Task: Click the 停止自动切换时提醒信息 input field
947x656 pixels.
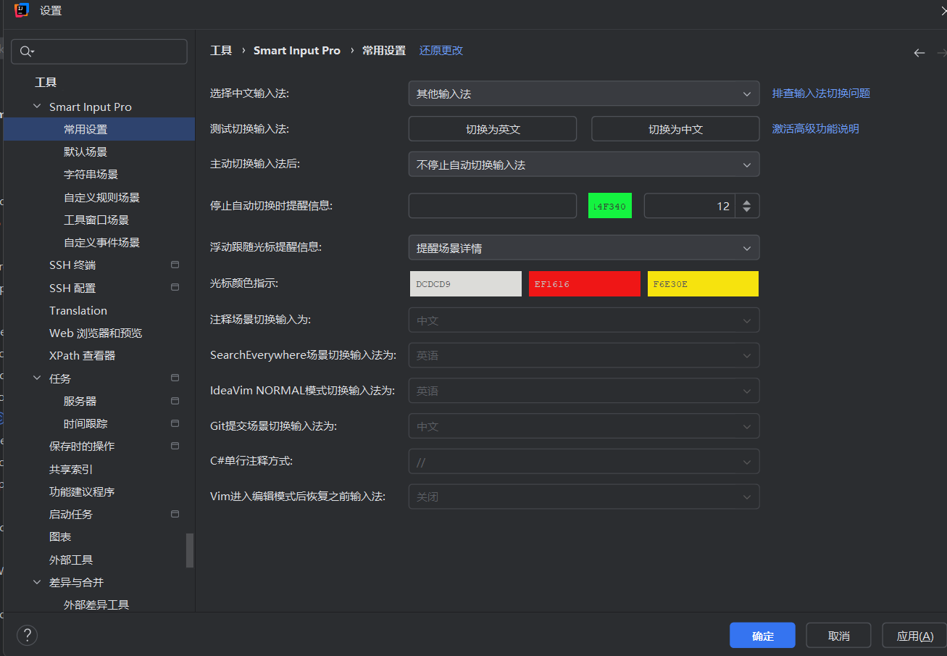Action: click(x=492, y=205)
